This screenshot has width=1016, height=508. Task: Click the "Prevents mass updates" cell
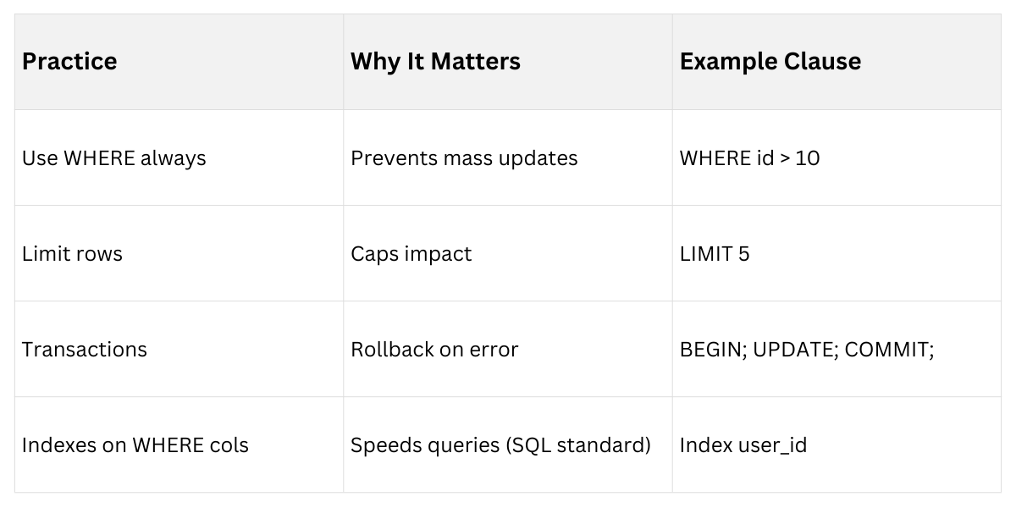click(464, 158)
